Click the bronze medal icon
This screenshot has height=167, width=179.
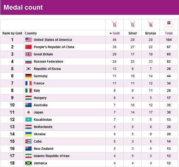click(x=151, y=24)
